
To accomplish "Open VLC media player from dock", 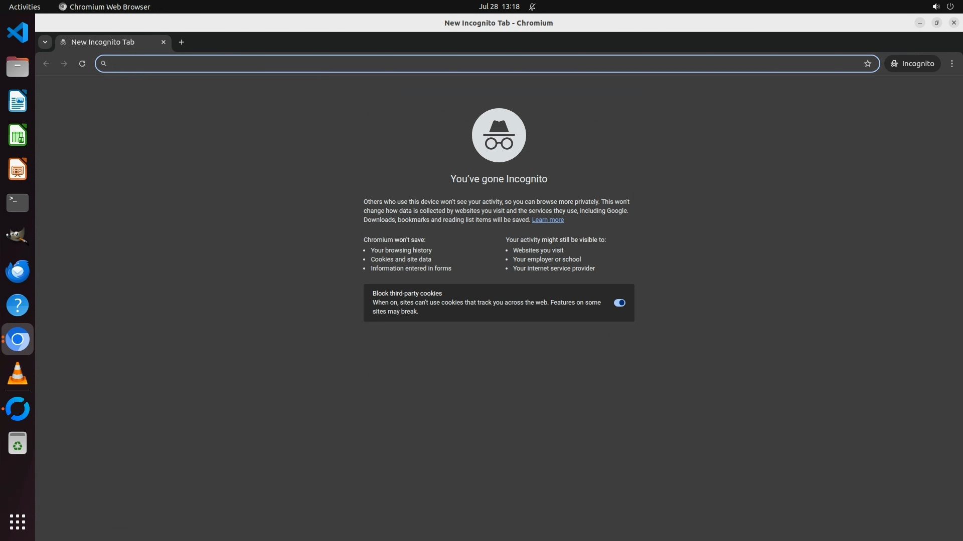I will 18,374.
